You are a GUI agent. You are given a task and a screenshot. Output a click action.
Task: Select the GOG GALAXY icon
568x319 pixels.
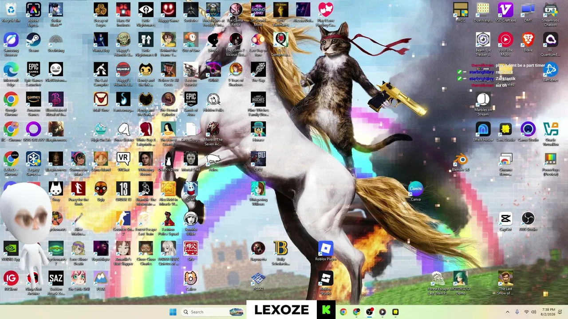tap(33, 132)
